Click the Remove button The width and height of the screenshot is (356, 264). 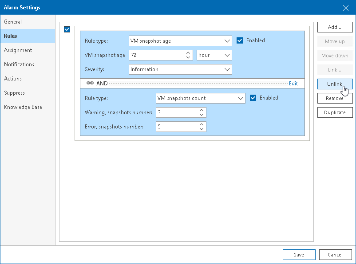tap(335, 98)
